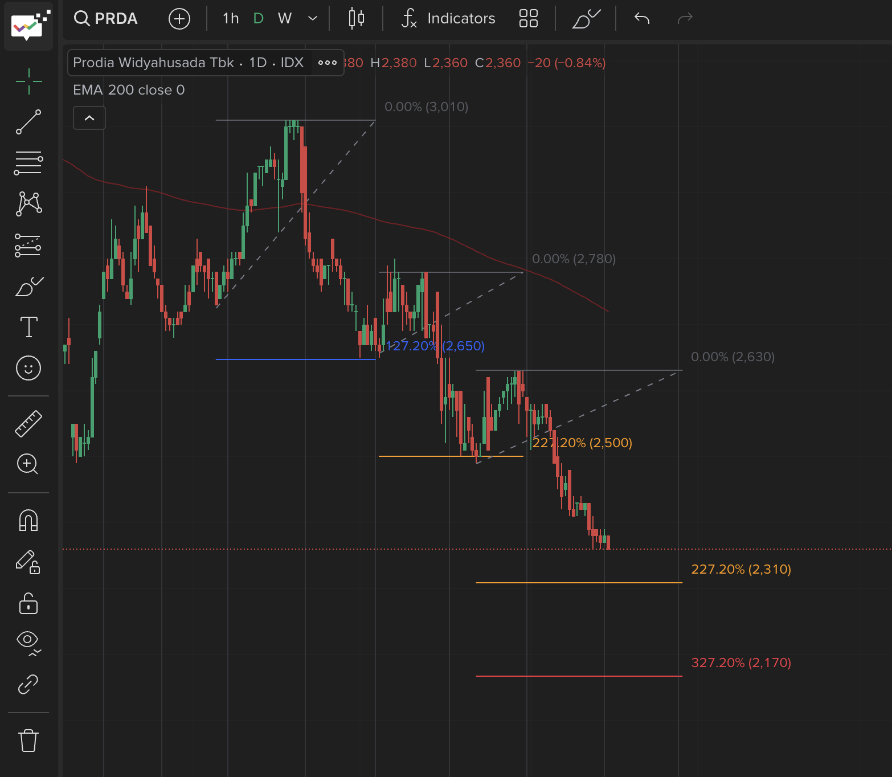The height and width of the screenshot is (777, 892).
Task: Open the Indicators dialog
Action: [449, 18]
